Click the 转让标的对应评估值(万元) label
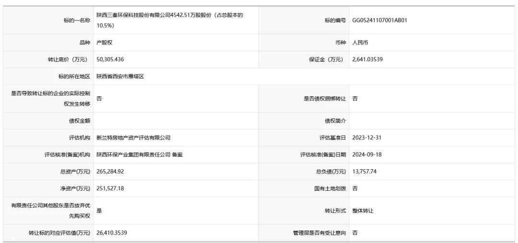The image size is (518, 243). [59, 233]
